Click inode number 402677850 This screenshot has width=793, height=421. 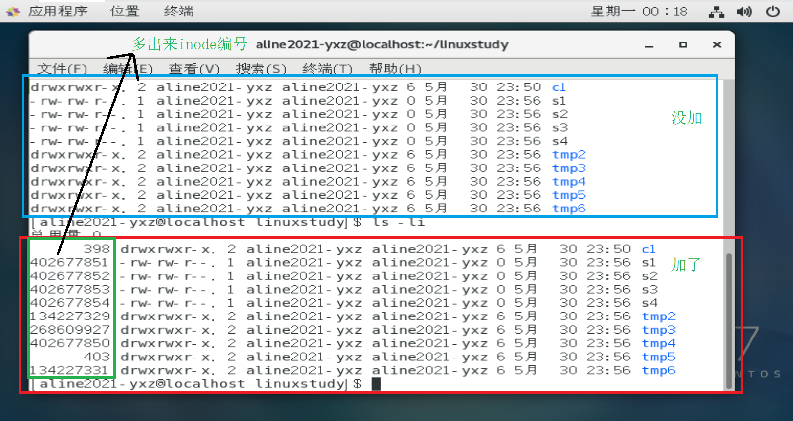tap(70, 343)
